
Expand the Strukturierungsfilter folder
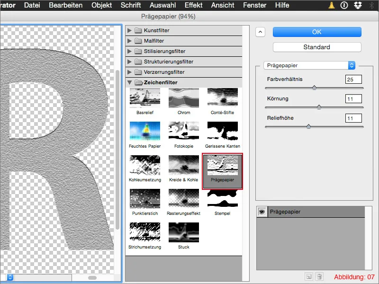tap(129, 62)
